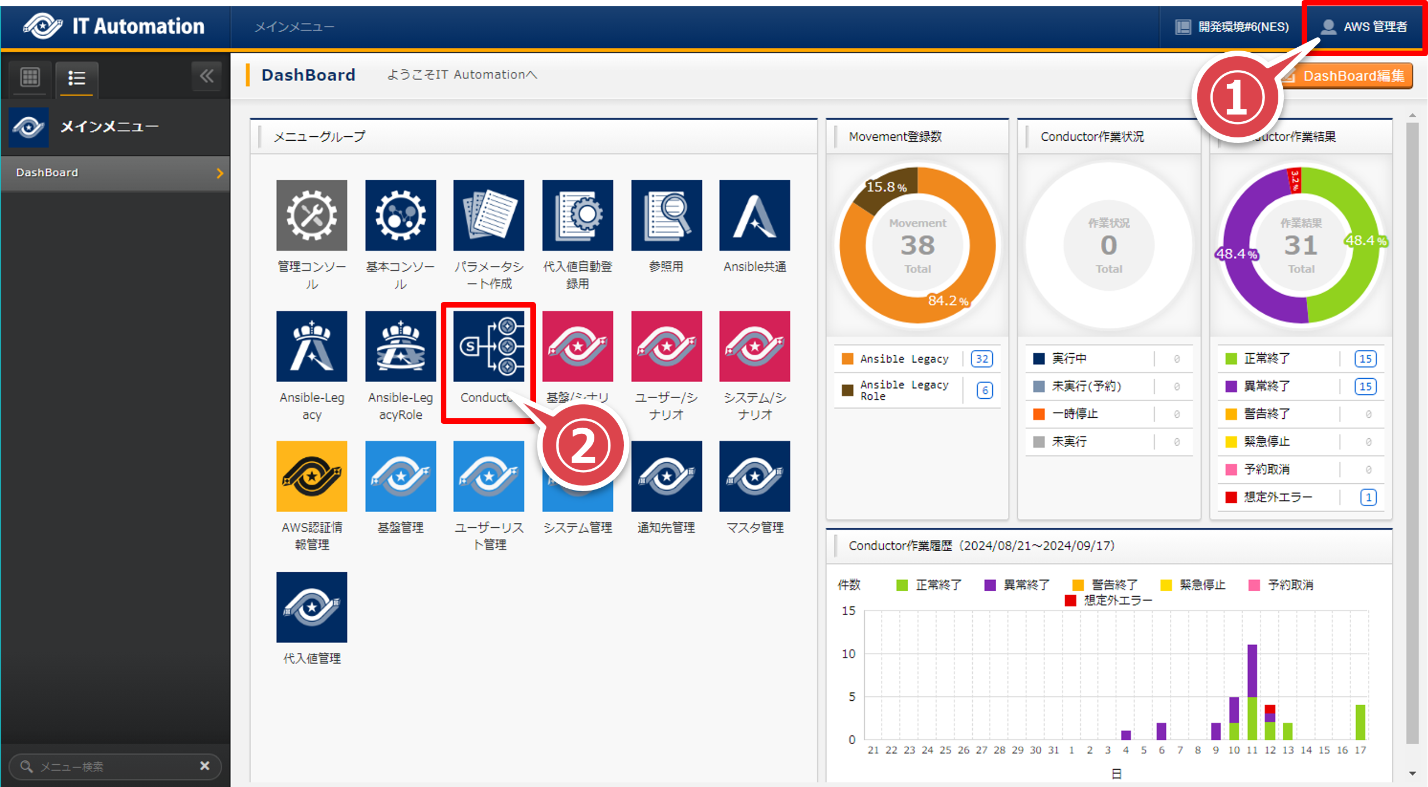
Task: Open the 参照用 menu group icon
Action: pos(666,215)
